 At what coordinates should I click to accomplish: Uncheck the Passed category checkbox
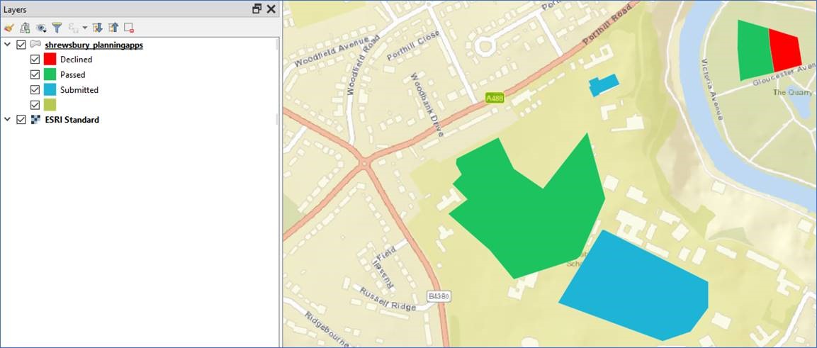tap(35, 74)
